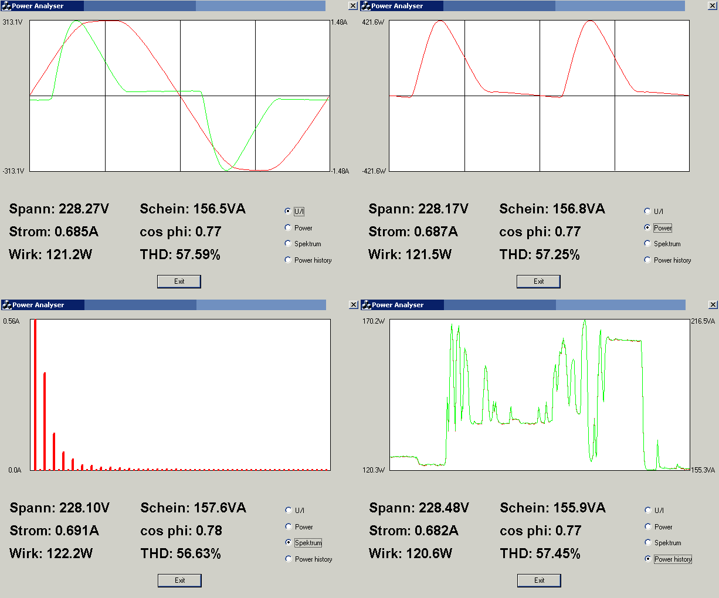Select Spektrum radio in the 228.27V window
This screenshot has width=719, height=598.
click(287, 243)
